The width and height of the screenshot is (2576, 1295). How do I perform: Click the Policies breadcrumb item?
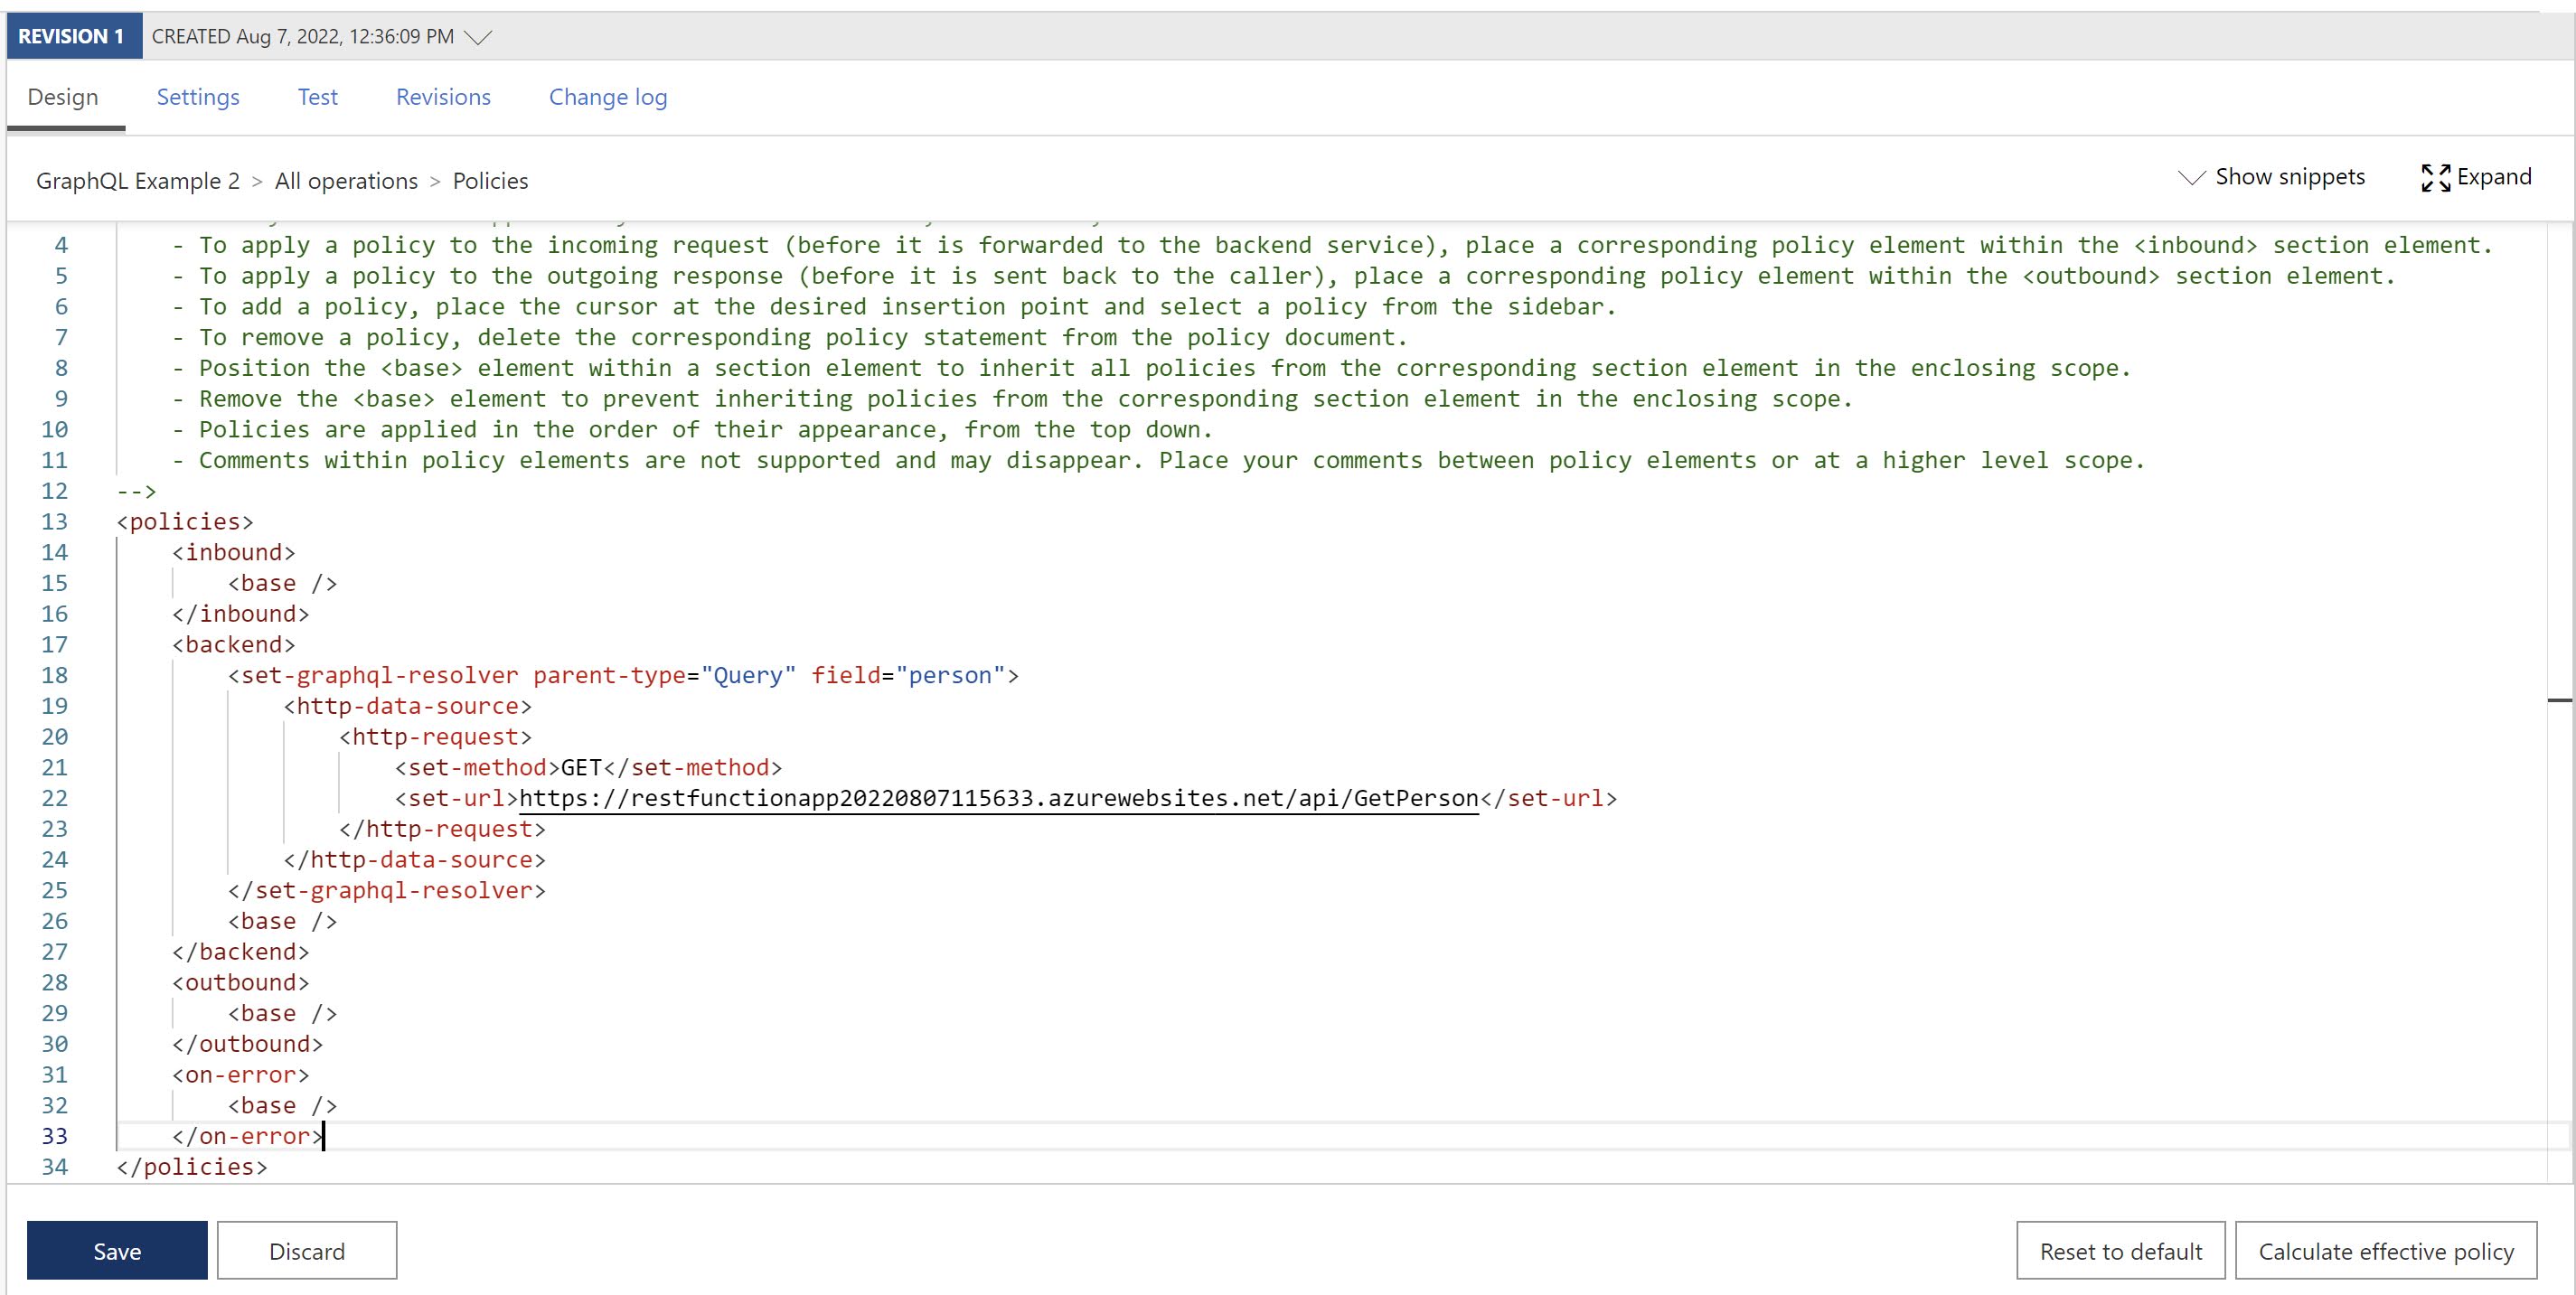[x=490, y=181]
